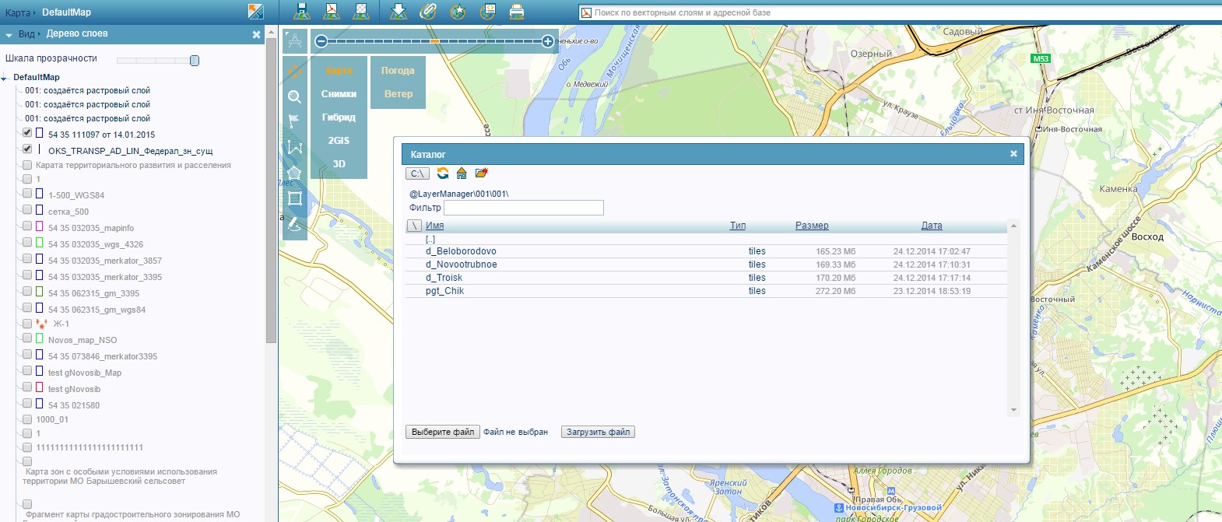Viewport: 1222px width, 522px height.
Task: Click the save map icon in top toolbar
Action: tap(302, 11)
